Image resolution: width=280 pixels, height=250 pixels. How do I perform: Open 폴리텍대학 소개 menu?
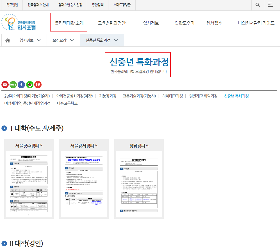[x=69, y=23]
